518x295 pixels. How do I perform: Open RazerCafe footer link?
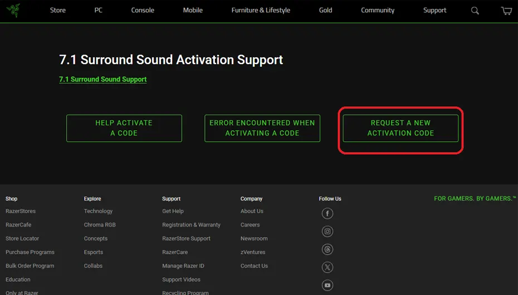[18, 225]
